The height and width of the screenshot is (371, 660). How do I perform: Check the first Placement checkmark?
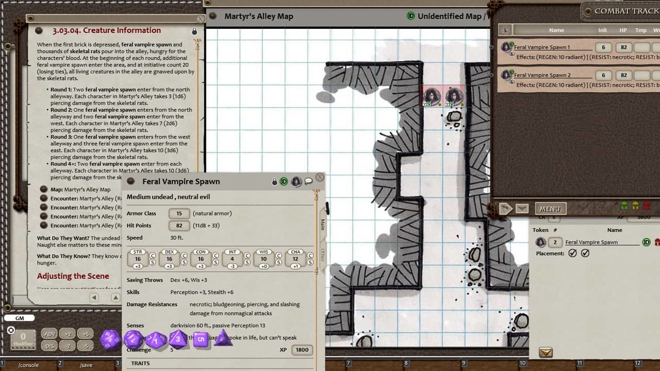click(x=572, y=252)
